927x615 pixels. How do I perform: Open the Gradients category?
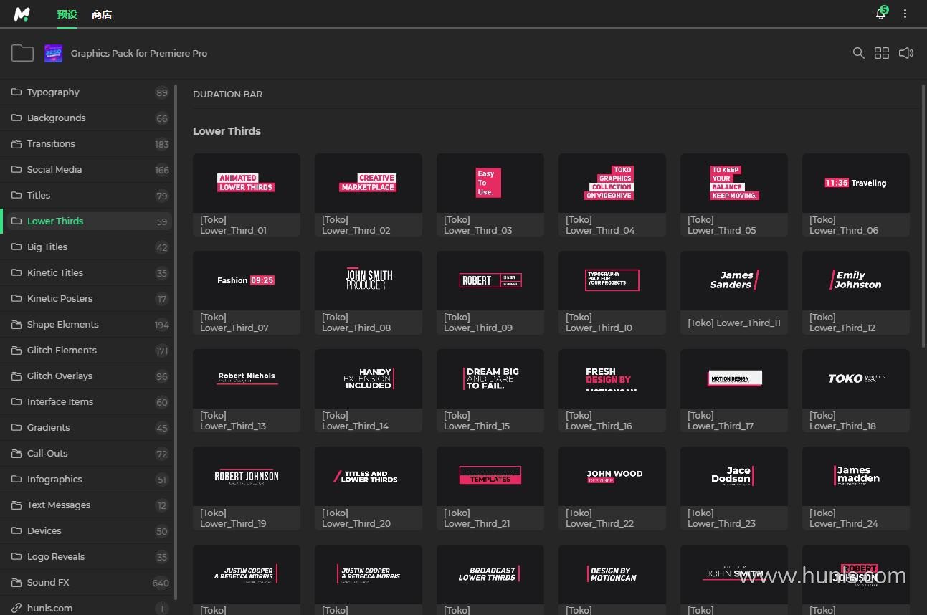(86, 427)
